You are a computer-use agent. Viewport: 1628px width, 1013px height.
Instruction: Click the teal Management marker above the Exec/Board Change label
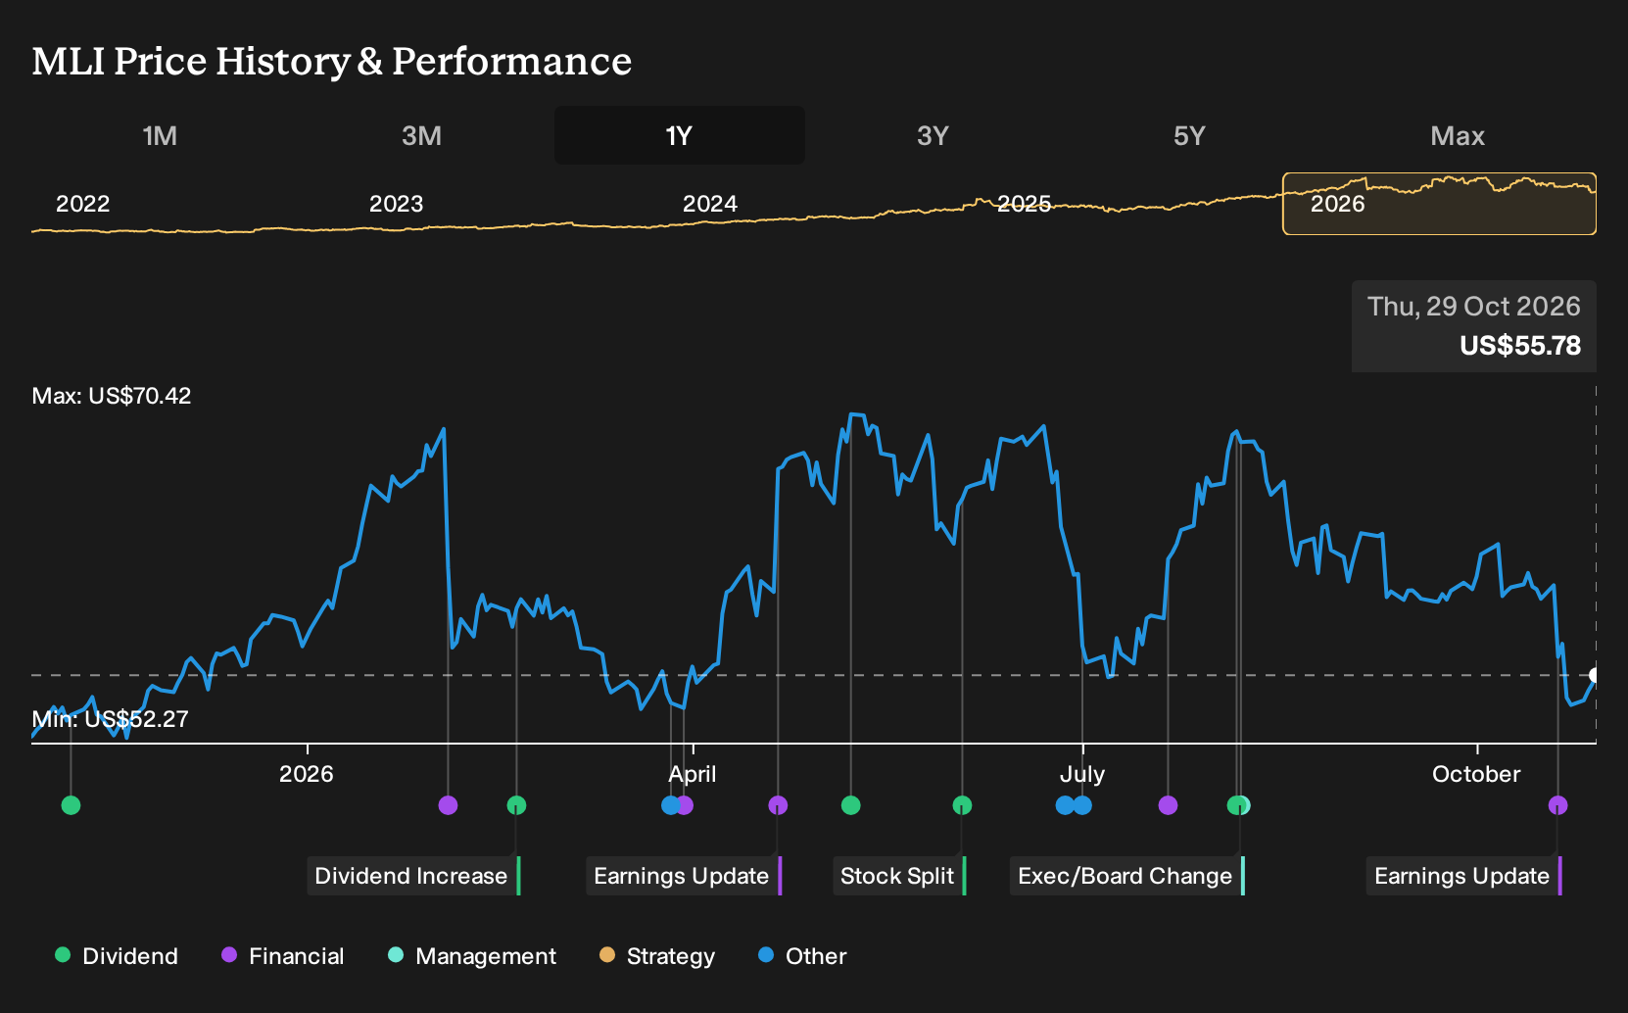click(x=1245, y=805)
